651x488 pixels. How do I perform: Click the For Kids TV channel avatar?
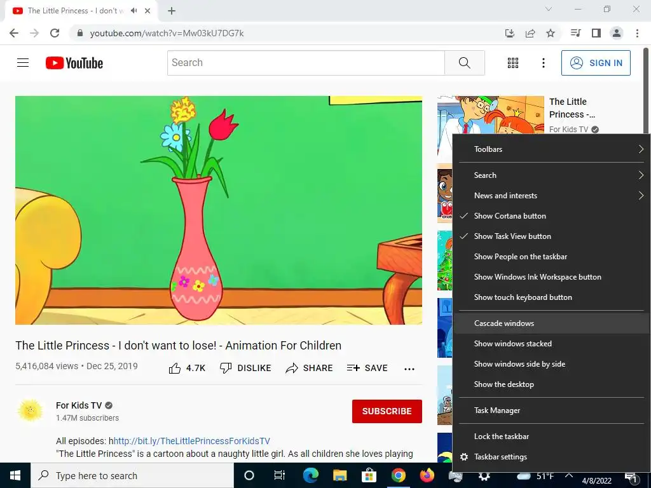[x=31, y=410]
